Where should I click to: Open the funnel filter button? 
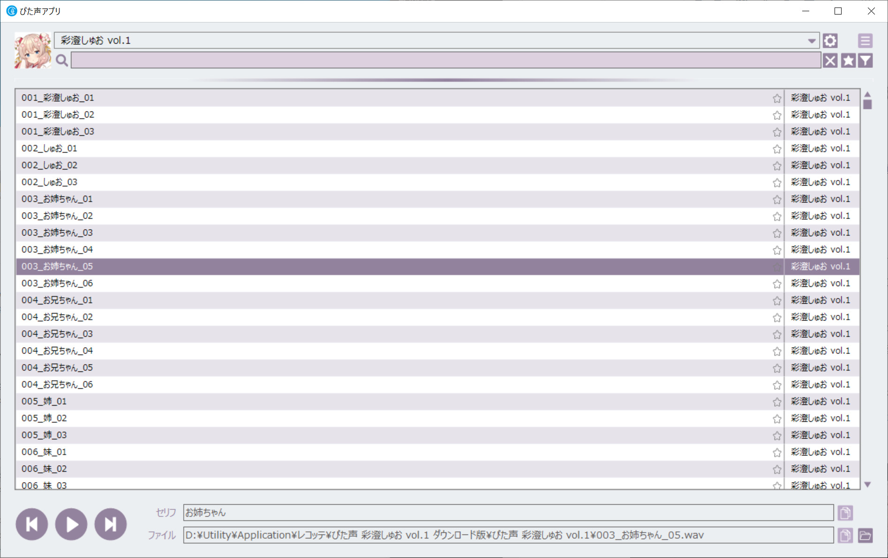tap(865, 60)
